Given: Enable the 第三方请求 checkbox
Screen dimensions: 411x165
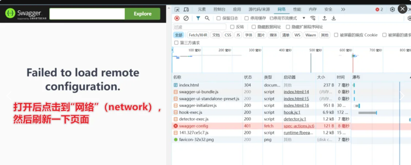Looking at the screenshot, I should tap(176, 43).
